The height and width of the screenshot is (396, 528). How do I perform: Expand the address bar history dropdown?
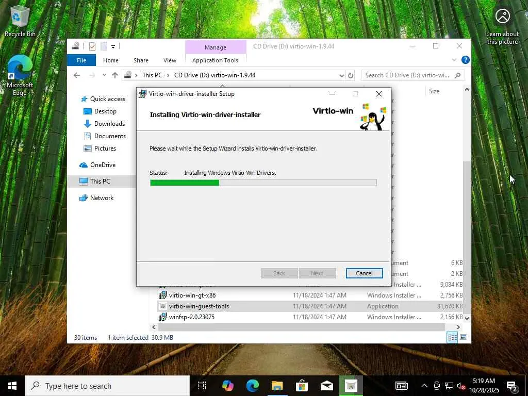(x=341, y=75)
